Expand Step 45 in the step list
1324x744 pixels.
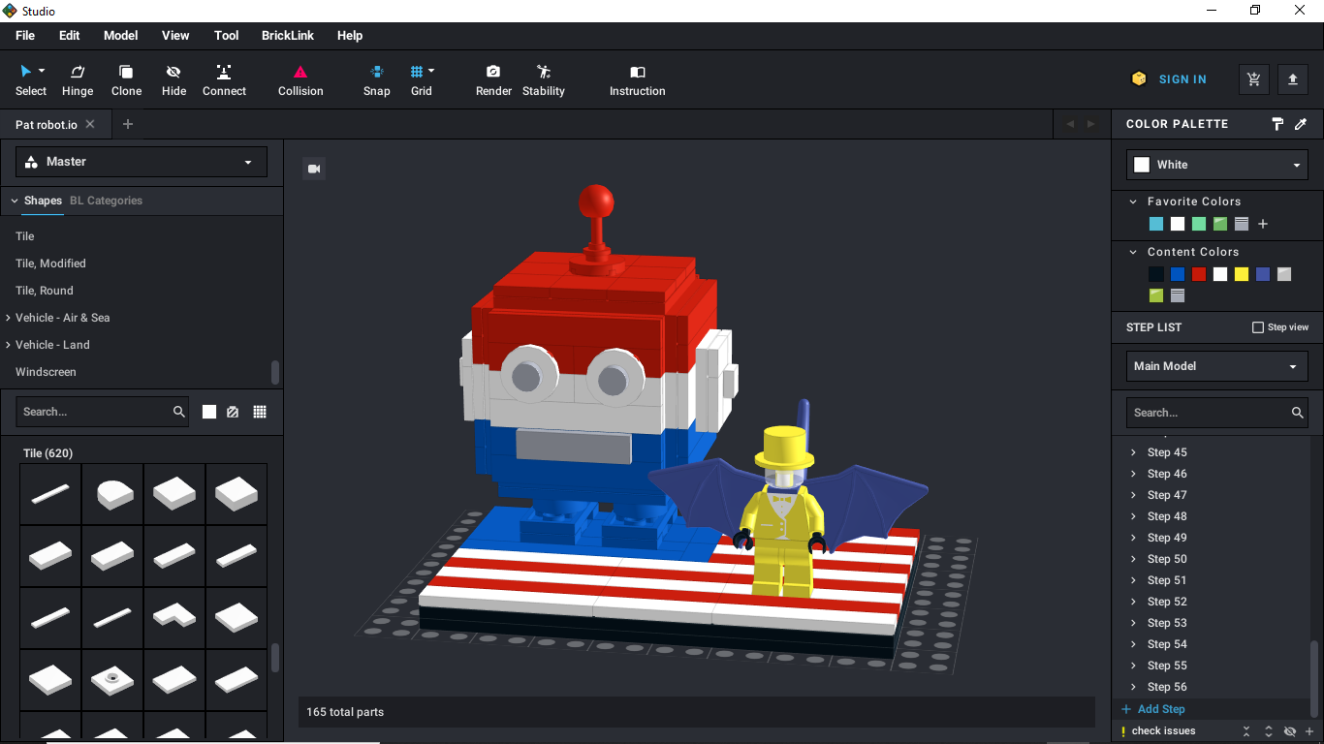1134,452
